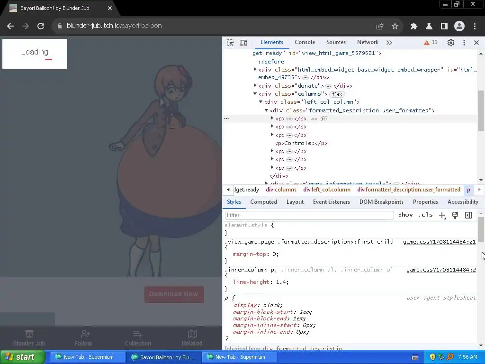Select div.formatted_description.user_formatted breadcrumb

click(409, 190)
